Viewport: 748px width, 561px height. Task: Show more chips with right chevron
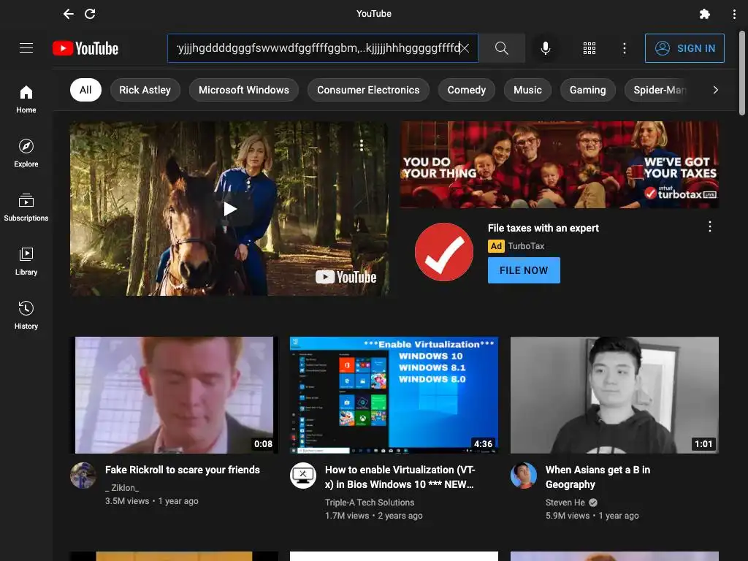[715, 90]
